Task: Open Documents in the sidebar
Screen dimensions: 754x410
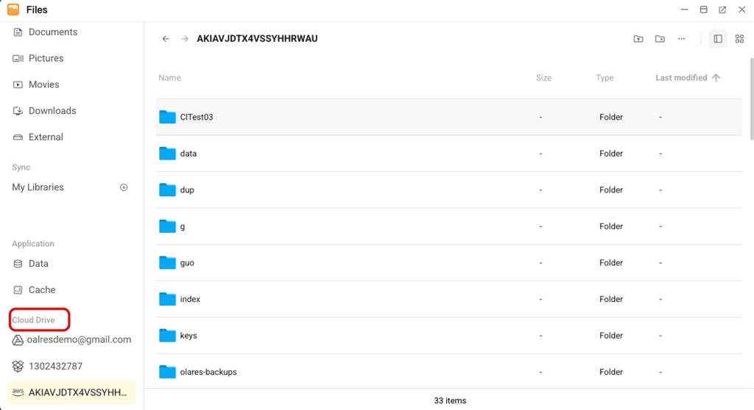Action: [x=52, y=32]
